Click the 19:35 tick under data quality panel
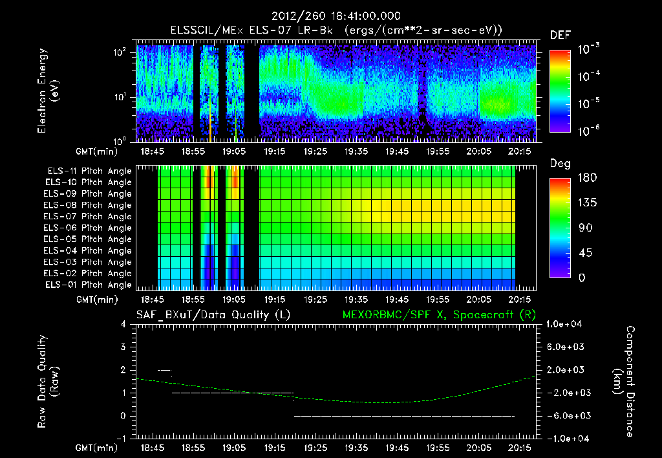The width and height of the screenshot is (662, 458). (x=356, y=448)
